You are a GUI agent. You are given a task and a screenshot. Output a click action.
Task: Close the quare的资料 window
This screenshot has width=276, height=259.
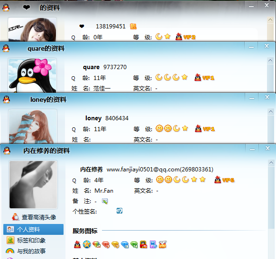267,46
